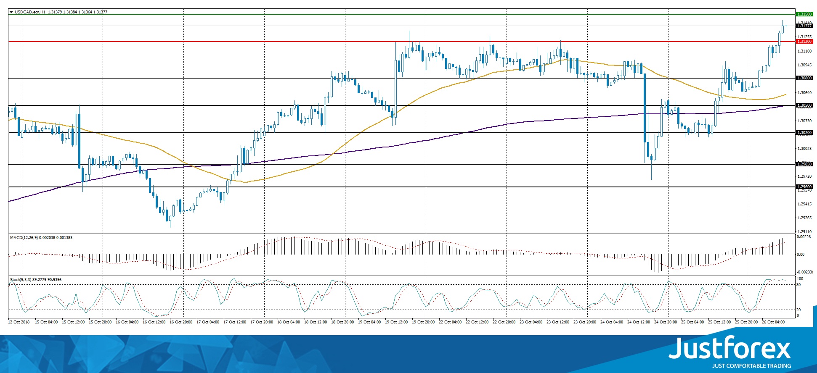
Task: Click the Justforex logo
Action: (x=730, y=348)
